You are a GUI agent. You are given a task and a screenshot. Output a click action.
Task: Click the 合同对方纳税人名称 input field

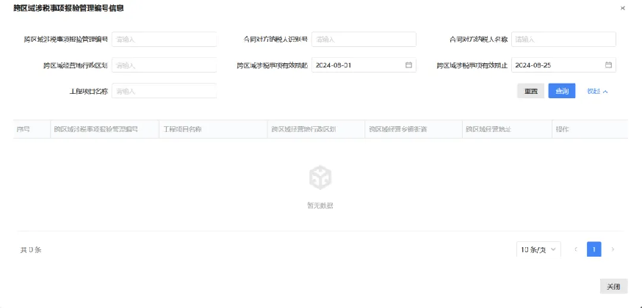(563, 40)
